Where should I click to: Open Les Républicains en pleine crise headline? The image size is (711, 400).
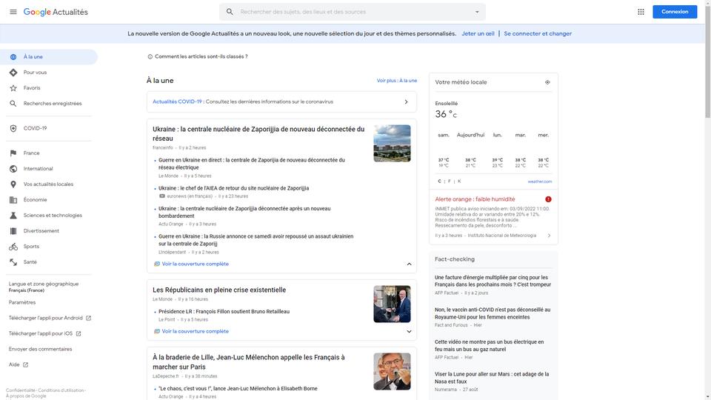219,290
